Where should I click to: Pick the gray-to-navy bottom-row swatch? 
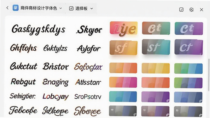point(123,111)
